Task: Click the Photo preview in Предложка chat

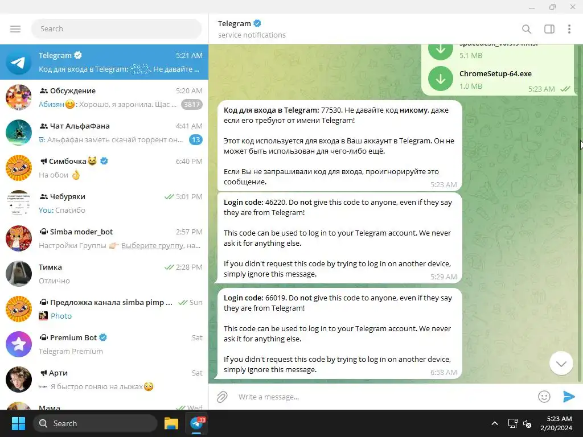Action: point(55,316)
